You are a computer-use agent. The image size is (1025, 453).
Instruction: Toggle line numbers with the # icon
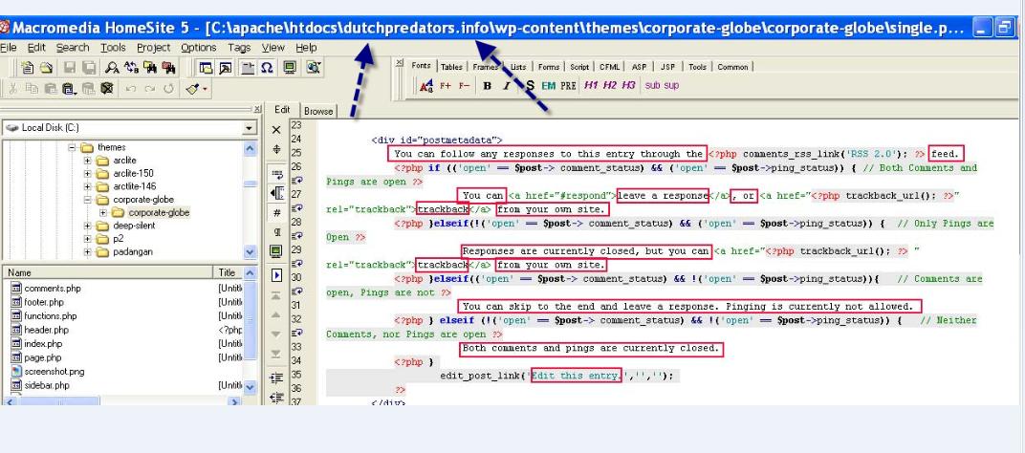click(276, 212)
